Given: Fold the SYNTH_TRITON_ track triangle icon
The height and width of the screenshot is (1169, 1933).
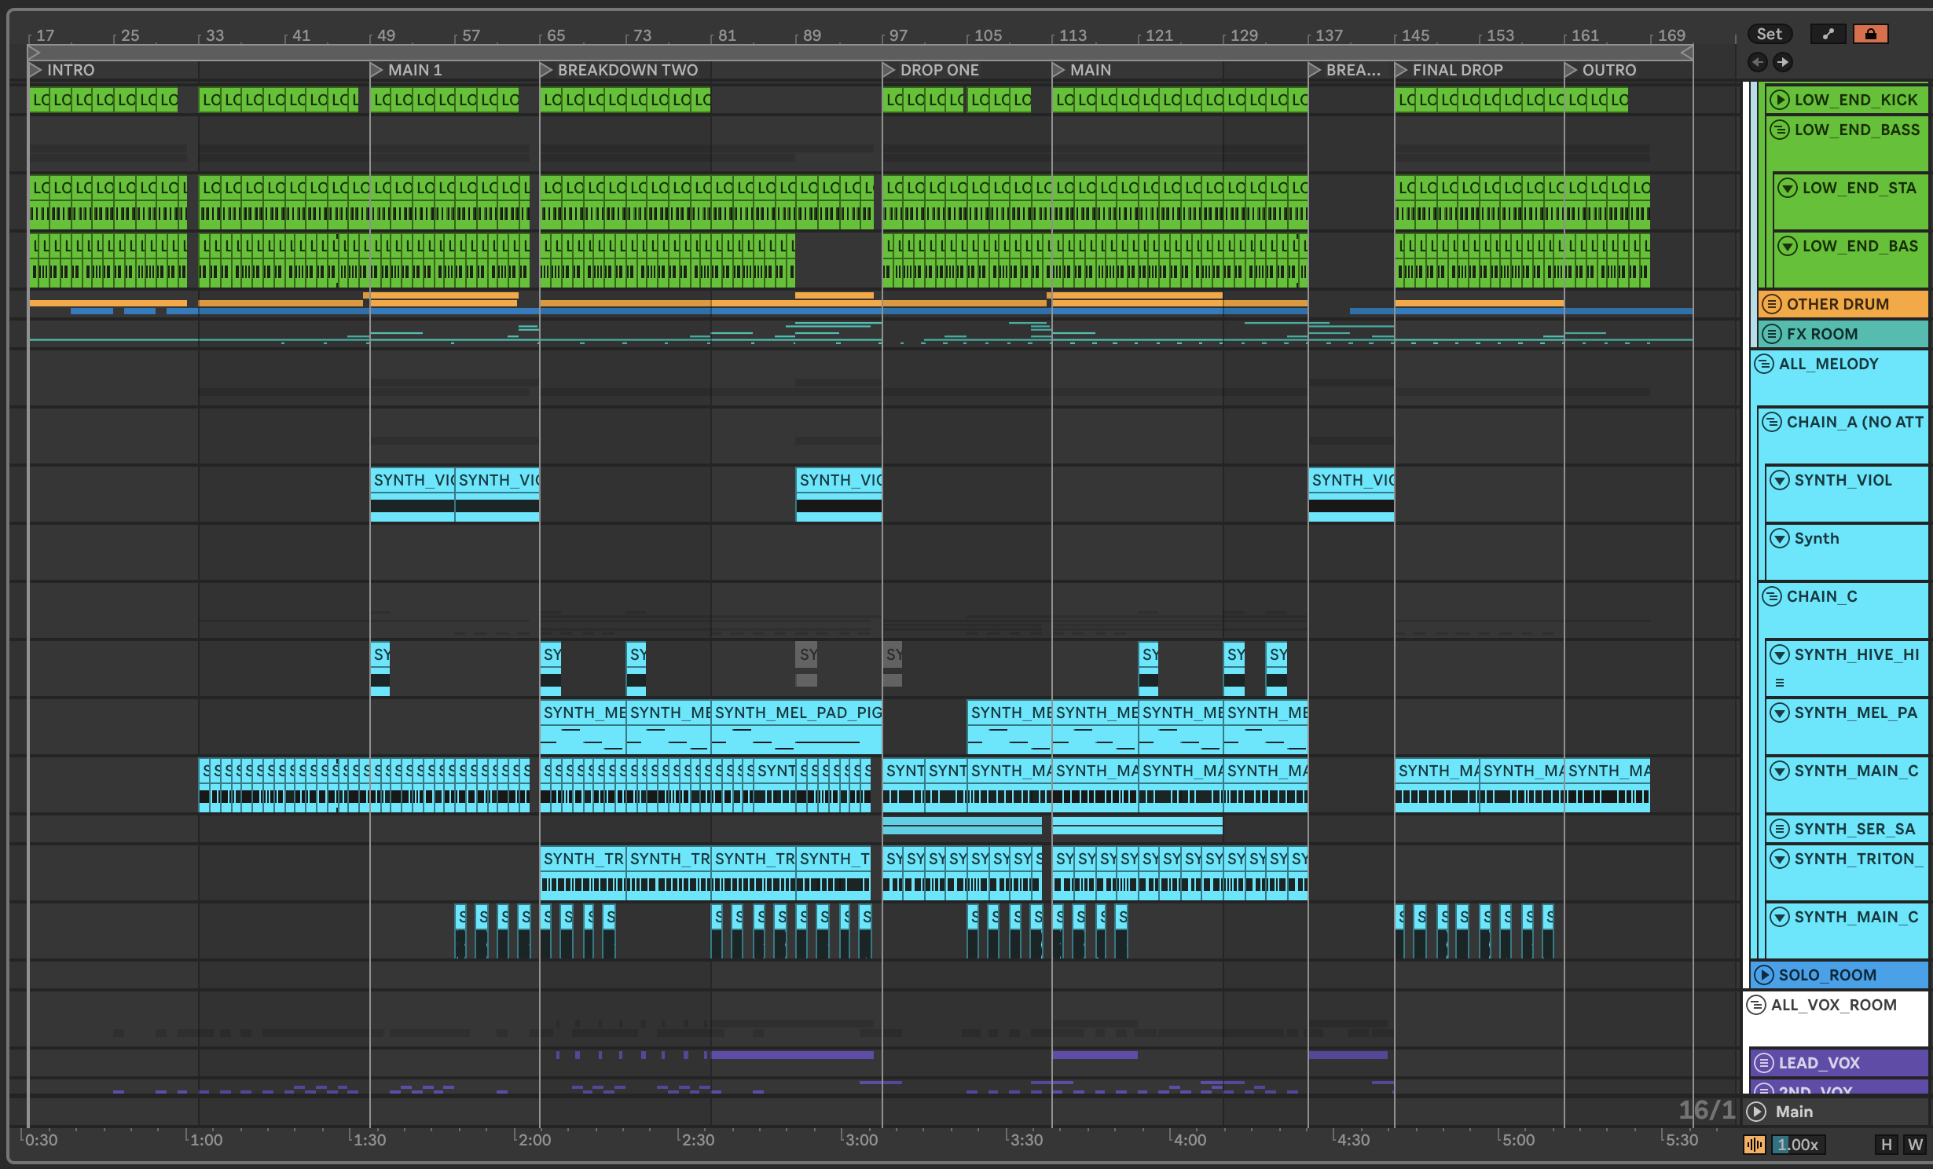Looking at the screenshot, I should tap(1780, 859).
